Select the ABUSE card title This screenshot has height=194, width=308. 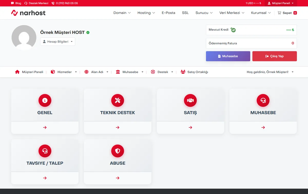coord(118,163)
